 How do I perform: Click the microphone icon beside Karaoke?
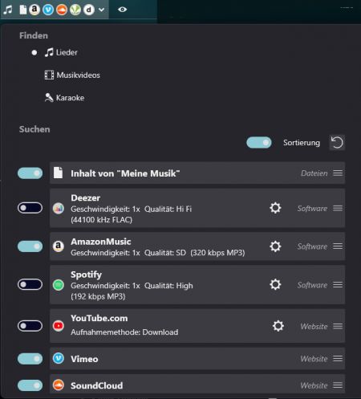tap(49, 98)
